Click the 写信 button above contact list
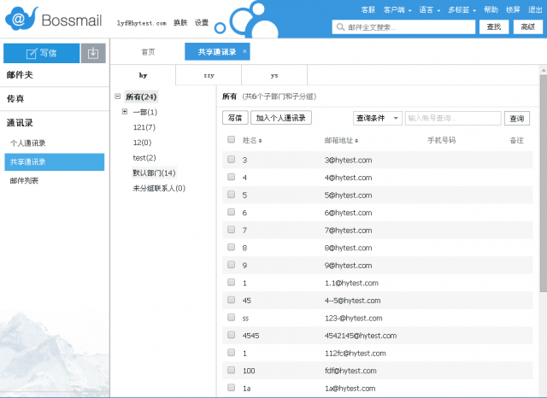This screenshot has height=398, width=547. [x=235, y=118]
